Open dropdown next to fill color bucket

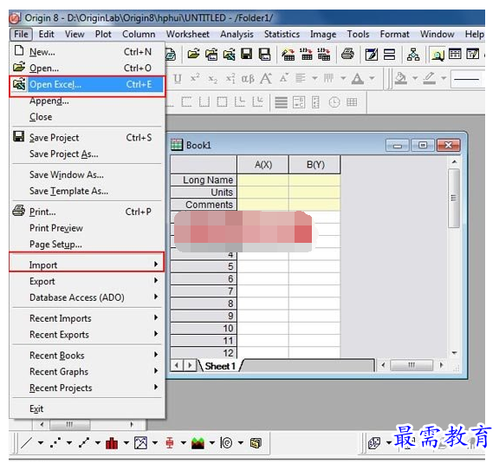(x=415, y=78)
